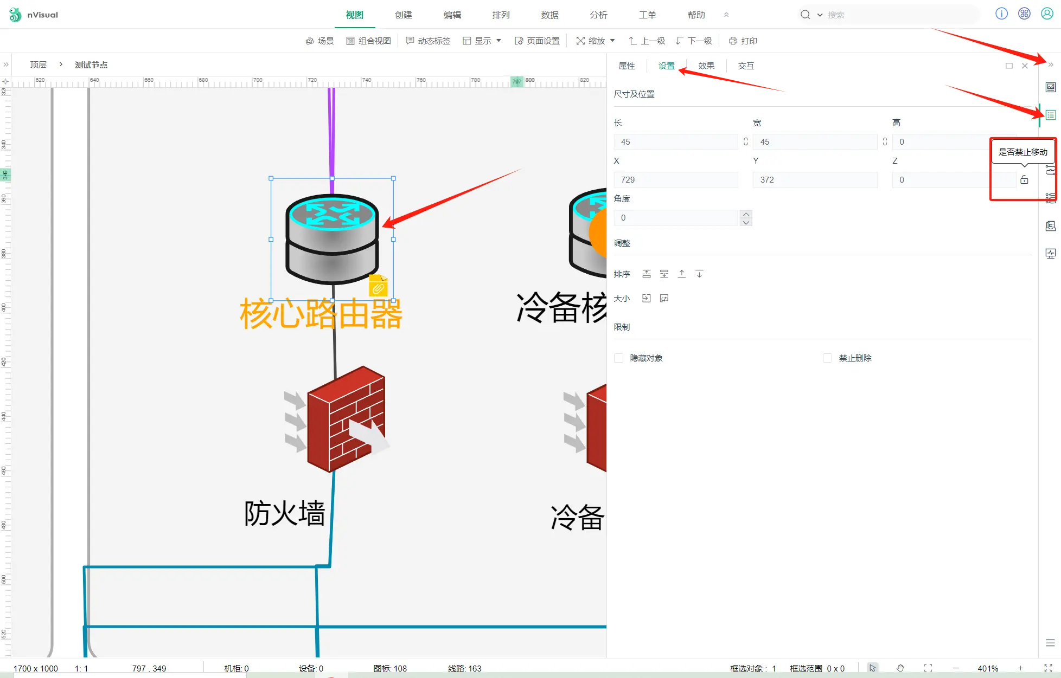Go to 上一级 level

click(647, 41)
